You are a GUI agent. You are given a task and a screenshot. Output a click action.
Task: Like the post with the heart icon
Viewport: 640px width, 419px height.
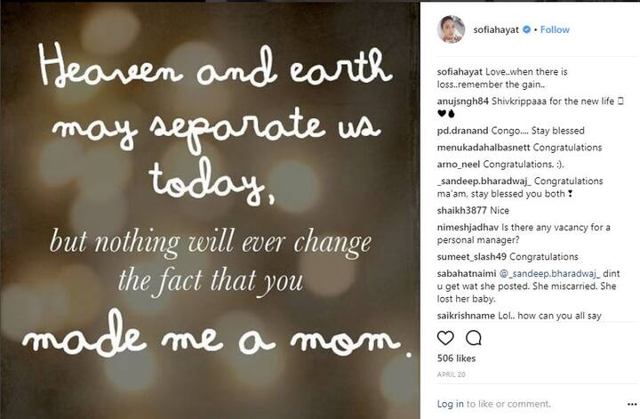[445, 338]
